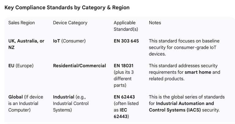Click the "This is the global series" note
235x124 pixels.
187,97
